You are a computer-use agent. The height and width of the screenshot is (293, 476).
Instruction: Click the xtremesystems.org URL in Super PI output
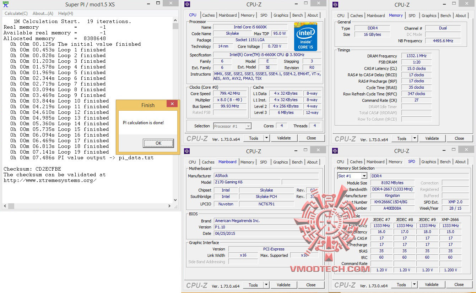(50, 180)
